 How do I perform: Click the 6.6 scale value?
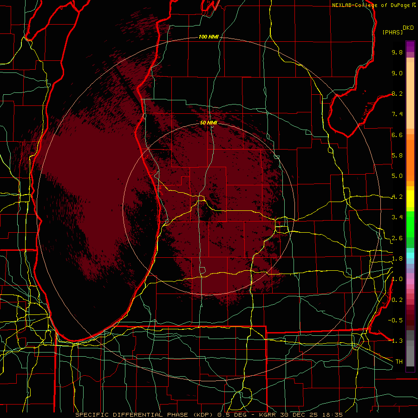pyautogui.click(x=397, y=135)
